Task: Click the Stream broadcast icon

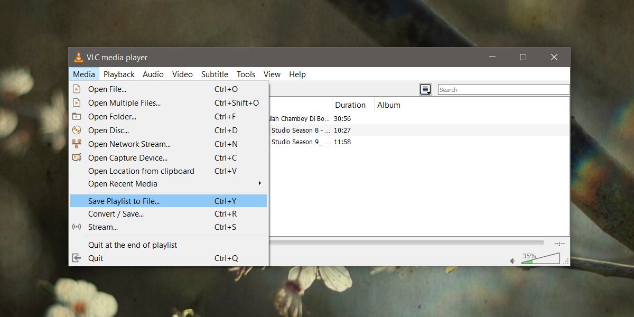Action: click(77, 227)
